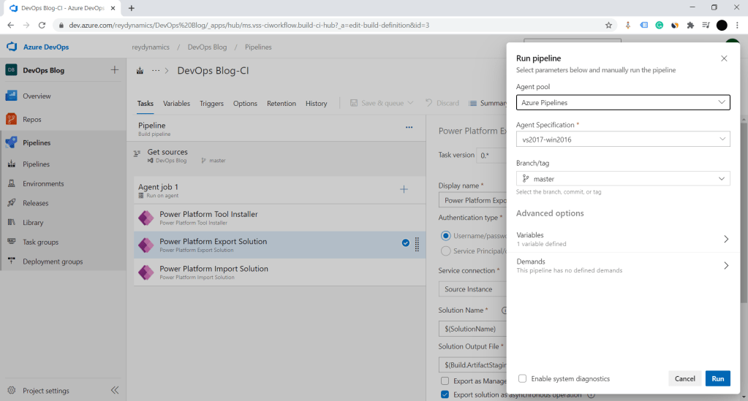Click the Power Platform Tool Installer task
This screenshot has width=748, height=401.
208,217
